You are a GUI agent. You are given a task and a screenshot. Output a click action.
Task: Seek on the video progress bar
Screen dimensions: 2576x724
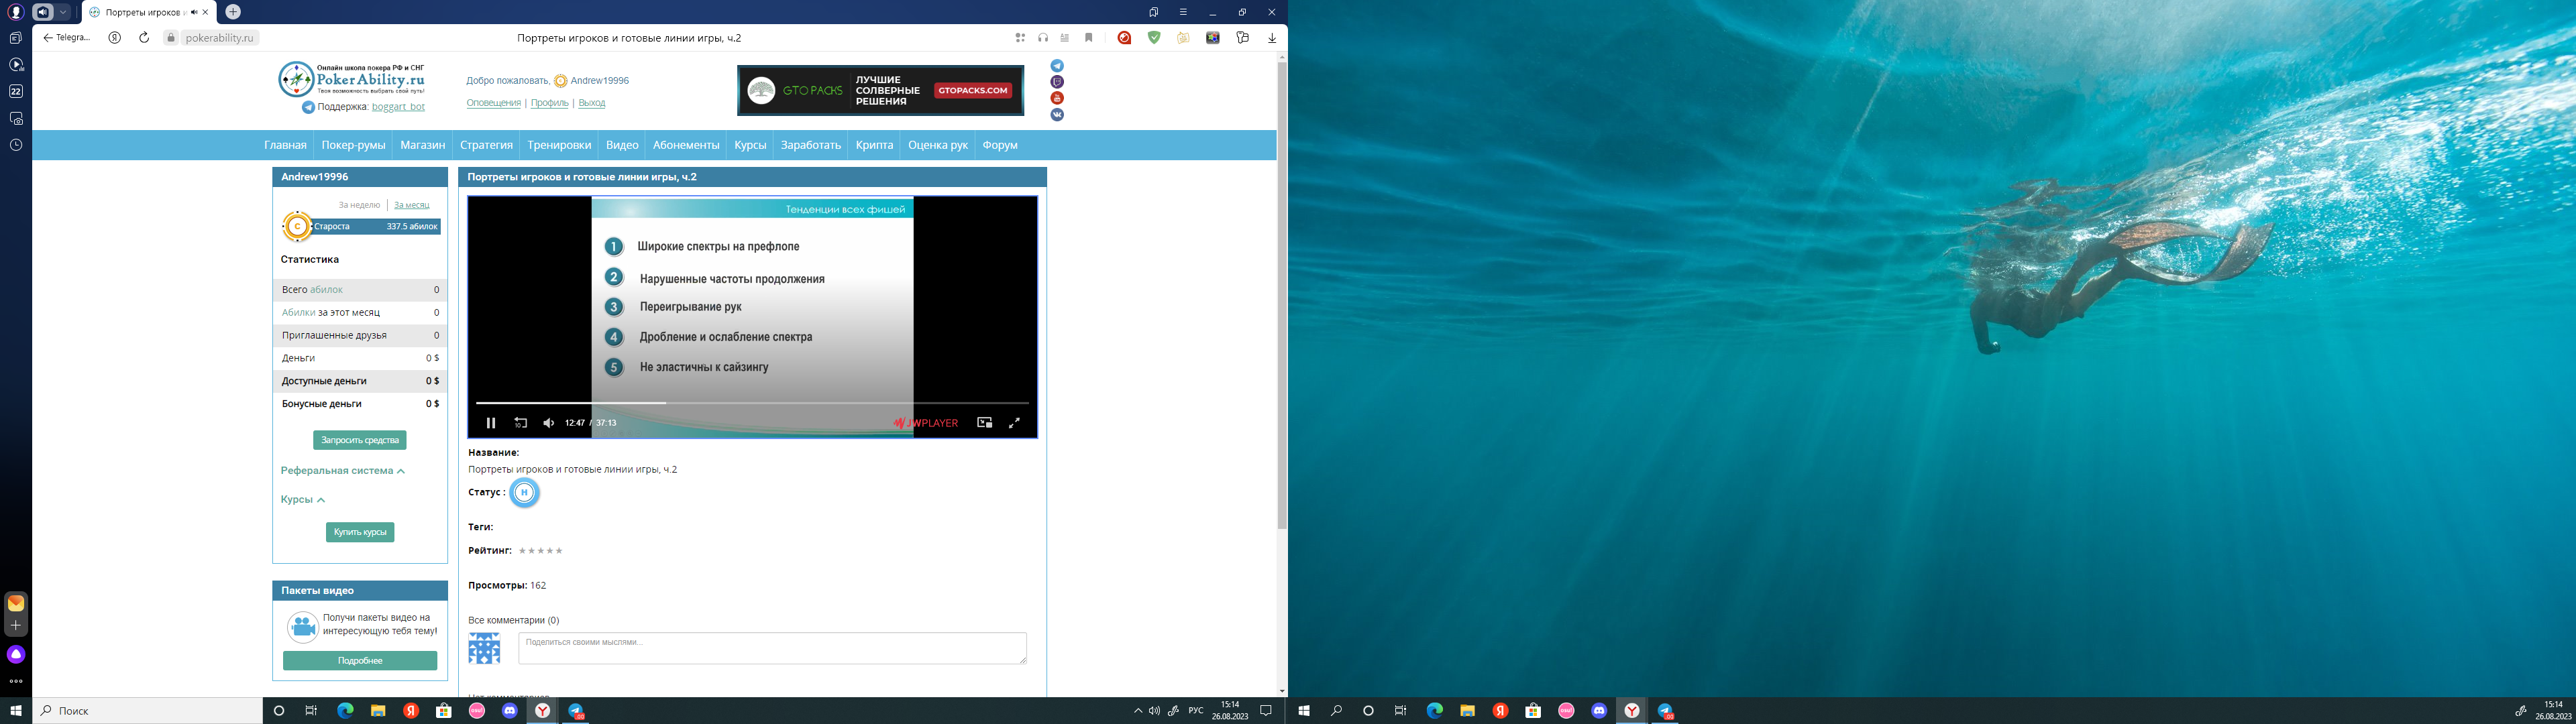752,403
